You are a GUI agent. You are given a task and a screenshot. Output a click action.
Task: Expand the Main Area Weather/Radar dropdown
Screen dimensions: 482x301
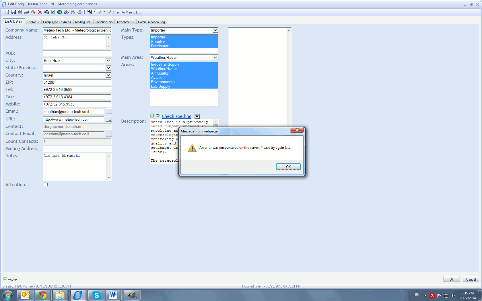[x=215, y=57]
